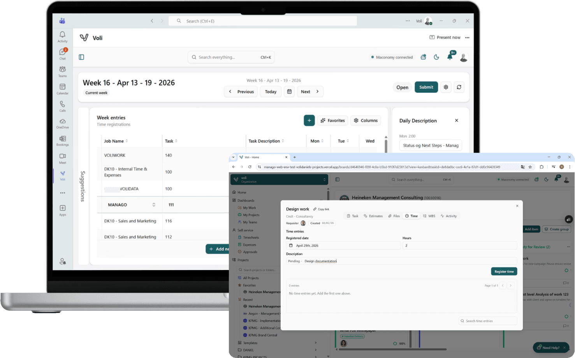Open the voli Organization switcher

point(279,179)
